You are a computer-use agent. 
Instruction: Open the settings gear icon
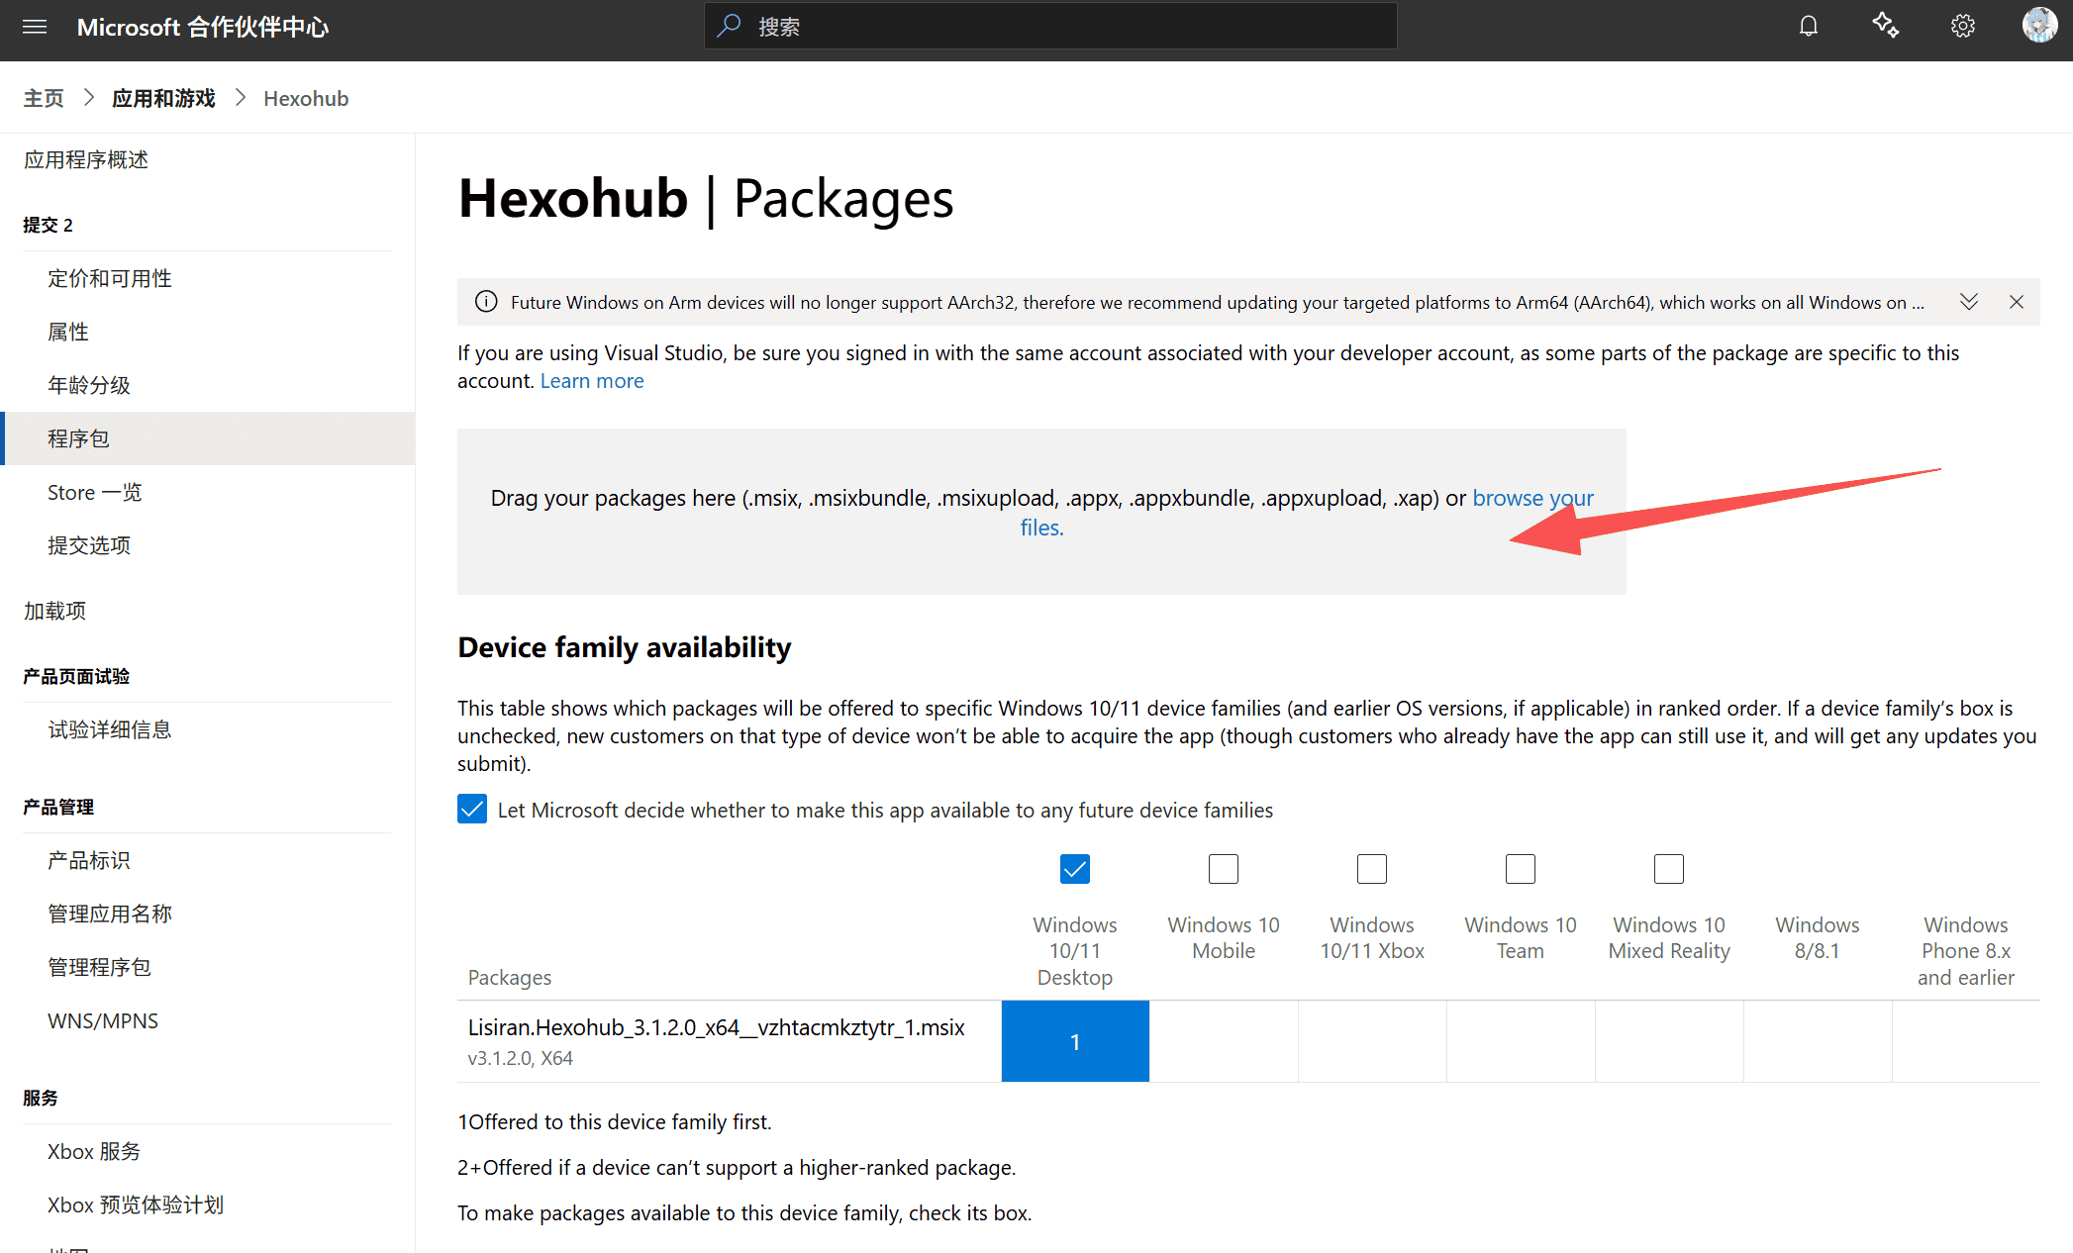(1962, 27)
